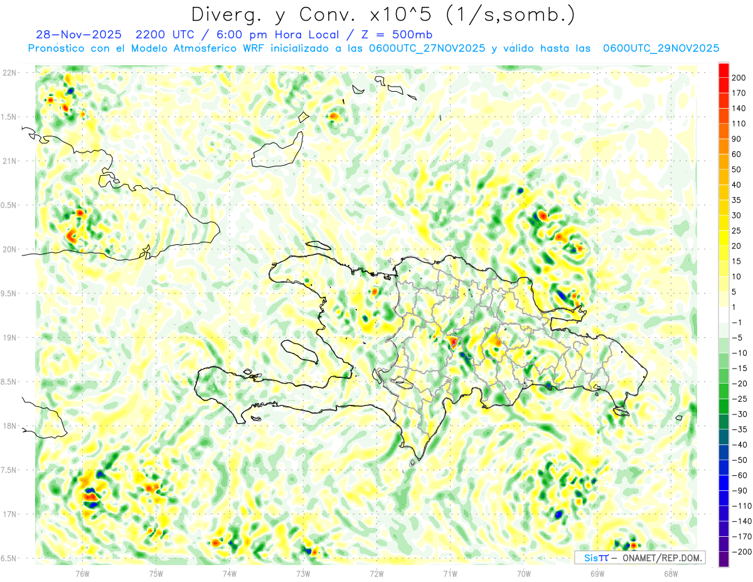Click '0600UTC_29NOV2025' valid-until time text
753x582 pixels.
pyautogui.click(x=661, y=48)
